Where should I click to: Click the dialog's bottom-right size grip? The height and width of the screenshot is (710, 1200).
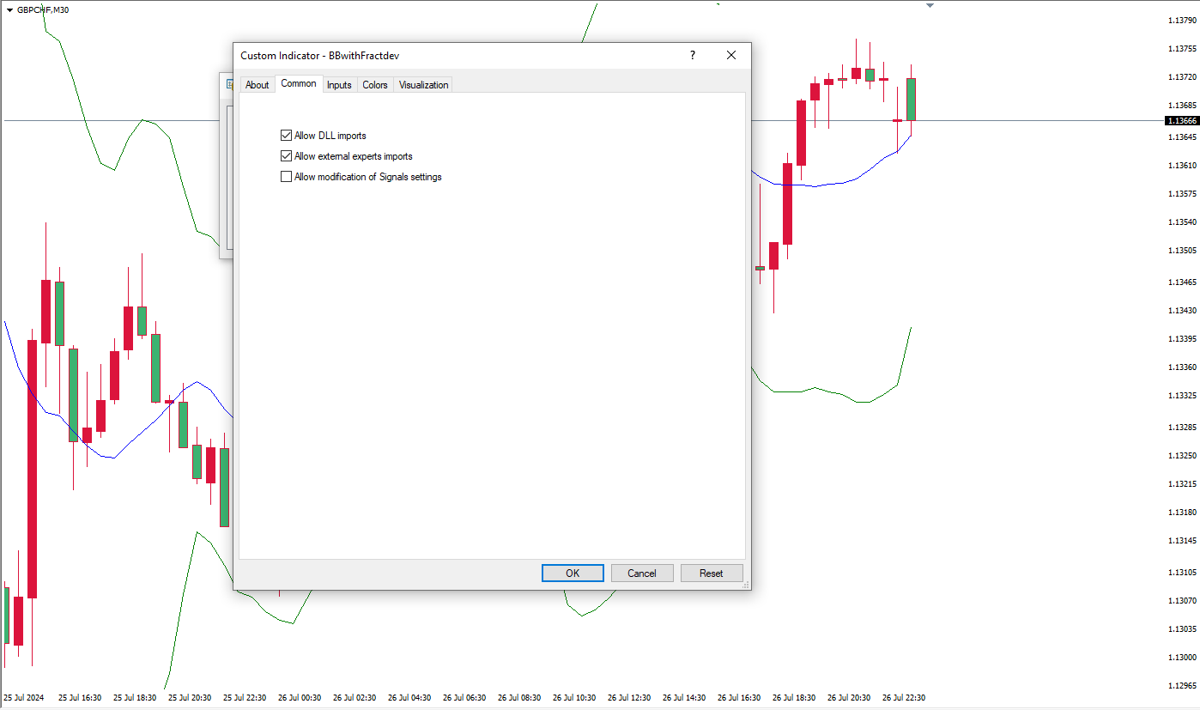tap(746, 585)
